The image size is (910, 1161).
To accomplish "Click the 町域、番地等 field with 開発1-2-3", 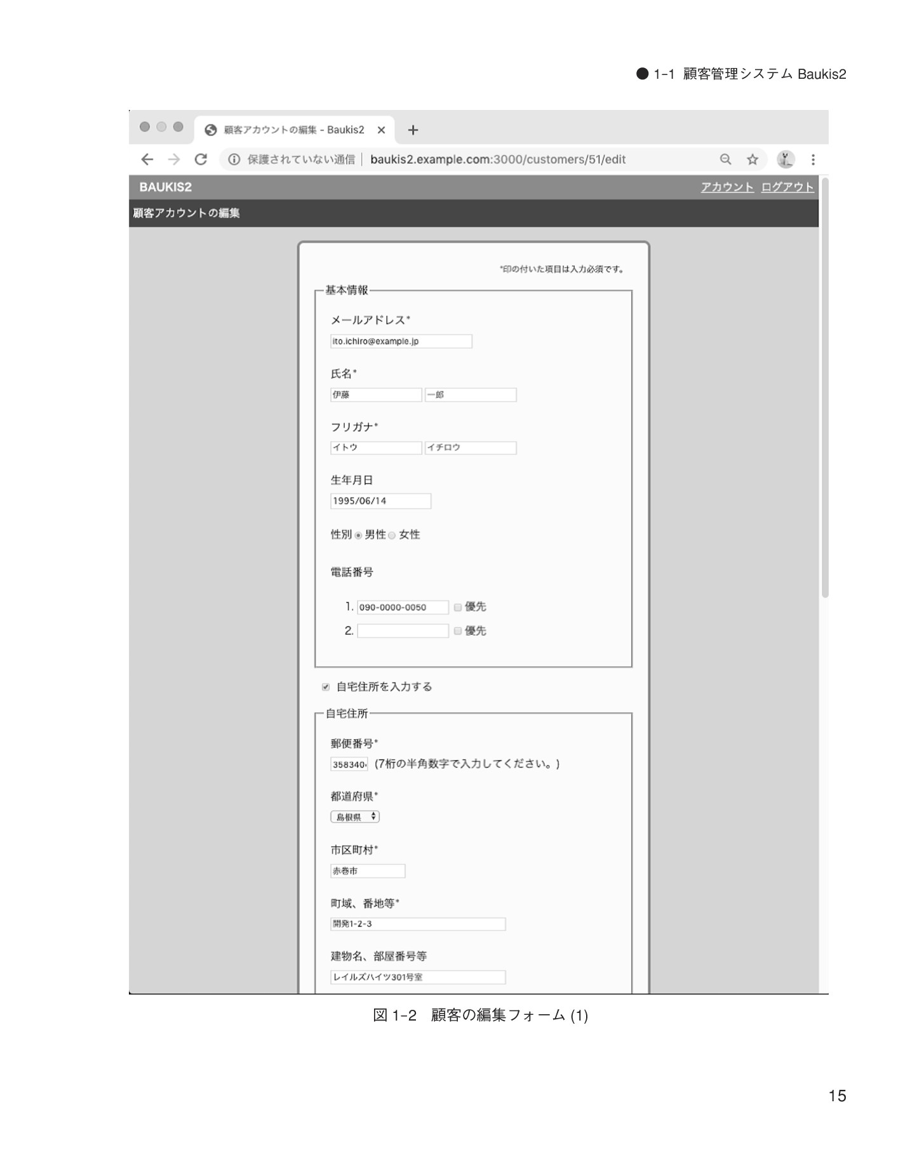I will (418, 924).
